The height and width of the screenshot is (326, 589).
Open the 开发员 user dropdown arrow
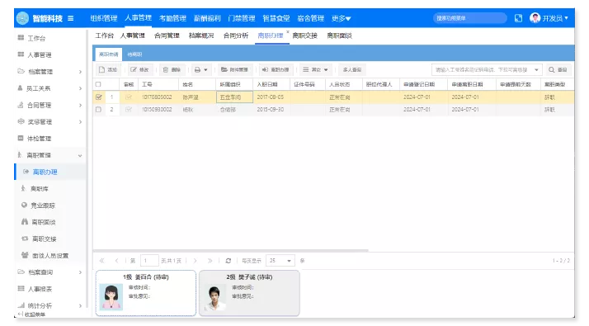(x=566, y=17)
